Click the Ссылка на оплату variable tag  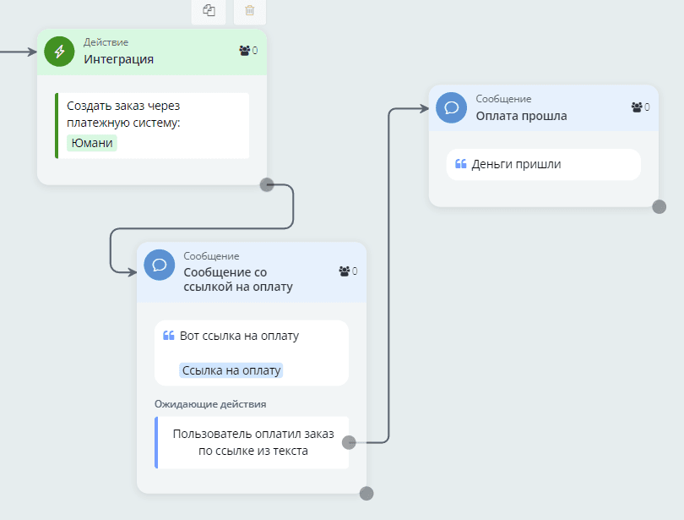231,370
